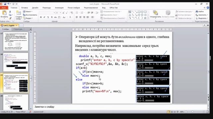
Task: Toggle spell check icon in status bar
Action: click(30, 112)
